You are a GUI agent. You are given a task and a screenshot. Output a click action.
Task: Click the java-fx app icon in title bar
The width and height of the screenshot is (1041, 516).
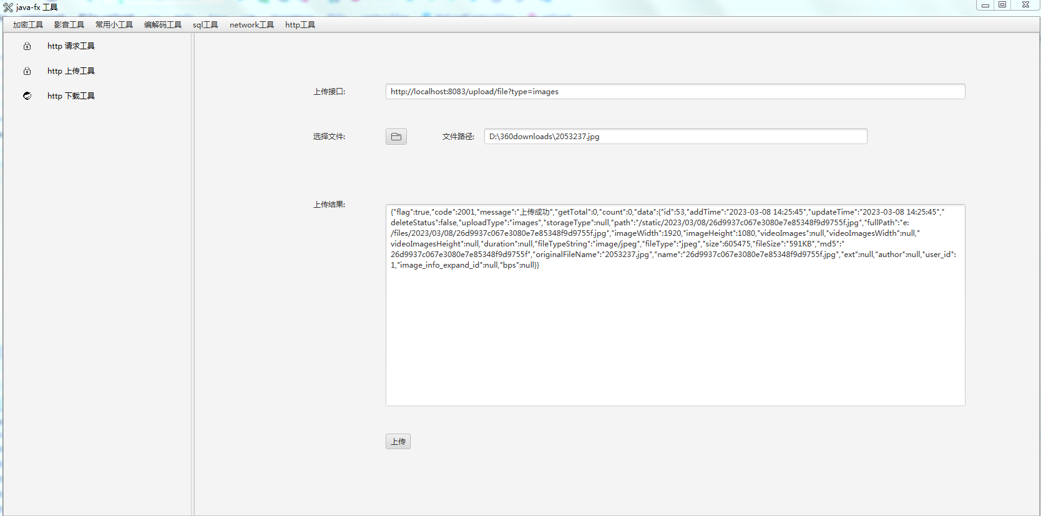pos(8,7)
